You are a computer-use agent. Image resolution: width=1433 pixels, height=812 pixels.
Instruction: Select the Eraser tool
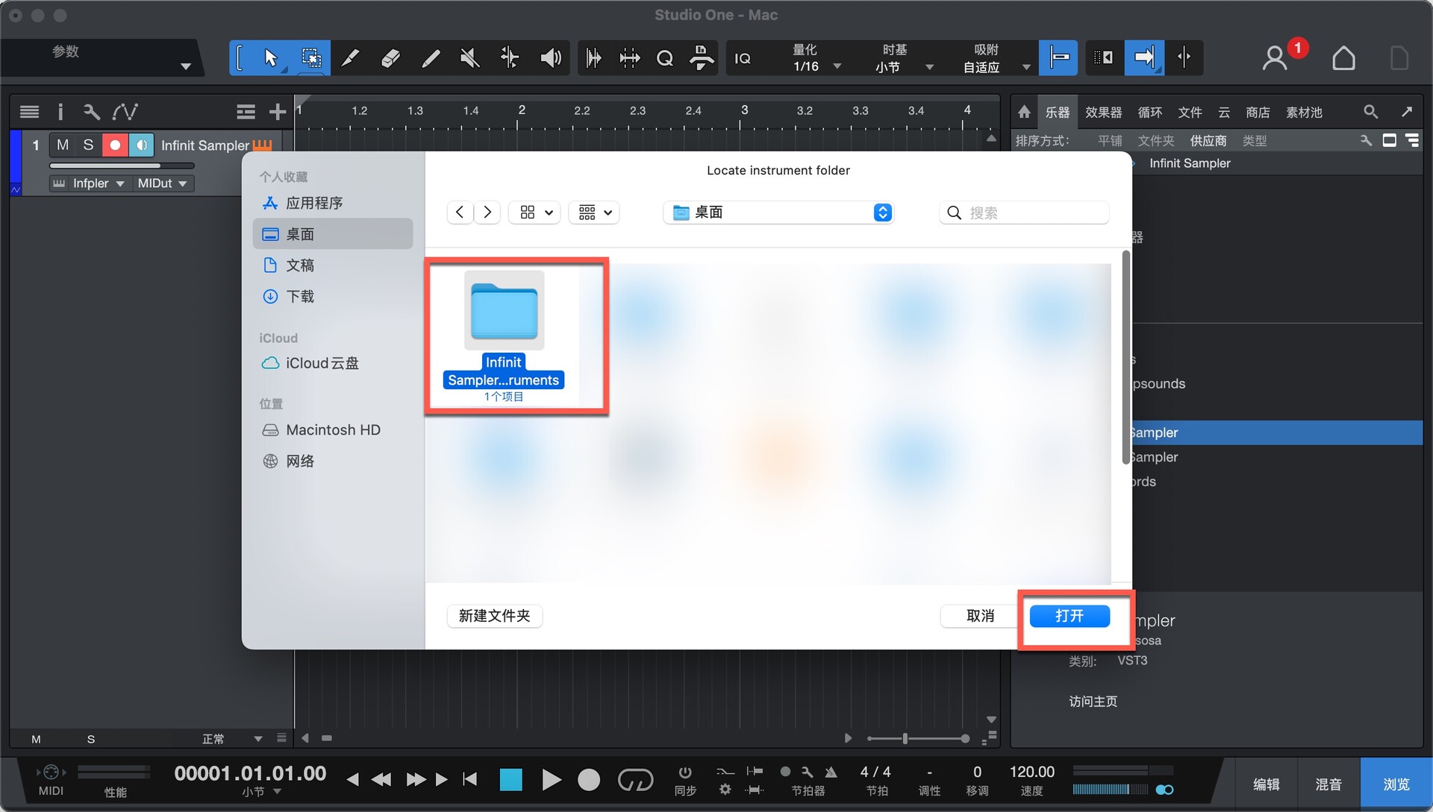coord(390,58)
